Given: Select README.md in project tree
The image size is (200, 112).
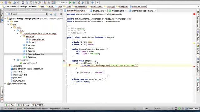Looking at the screenshot, I should pyautogui.click(x=19, y=81).
